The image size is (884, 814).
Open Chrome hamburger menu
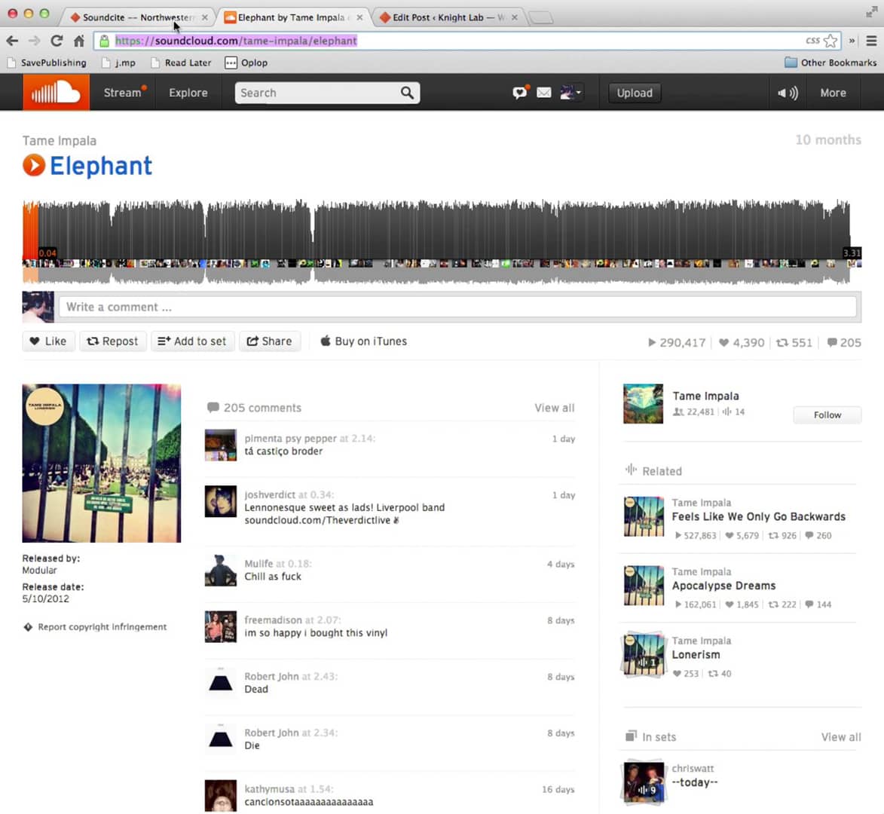(x=872, y=41)
